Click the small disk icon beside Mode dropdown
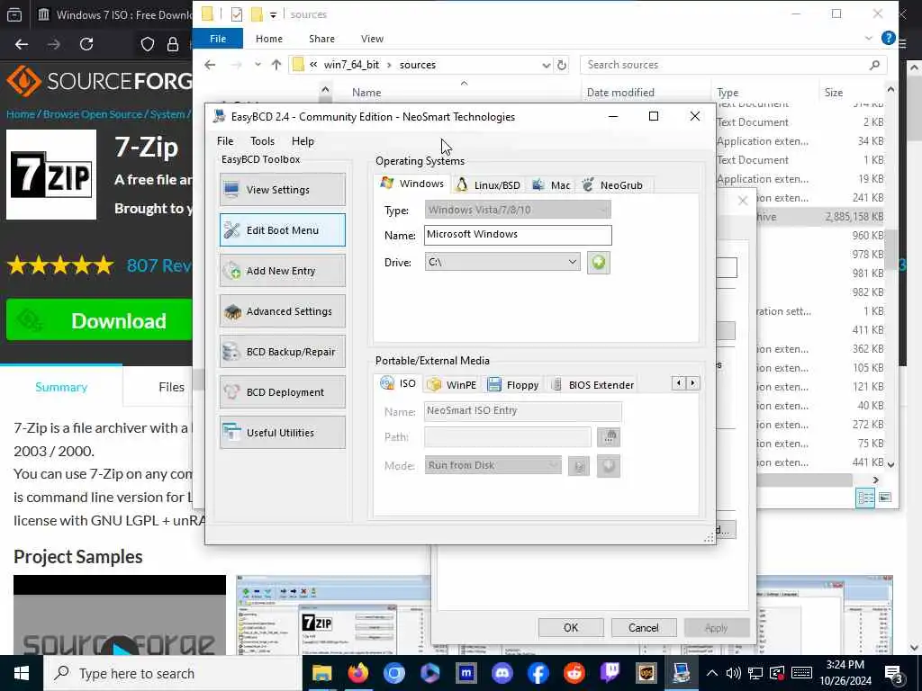The image size is (922, 691). 579,467
